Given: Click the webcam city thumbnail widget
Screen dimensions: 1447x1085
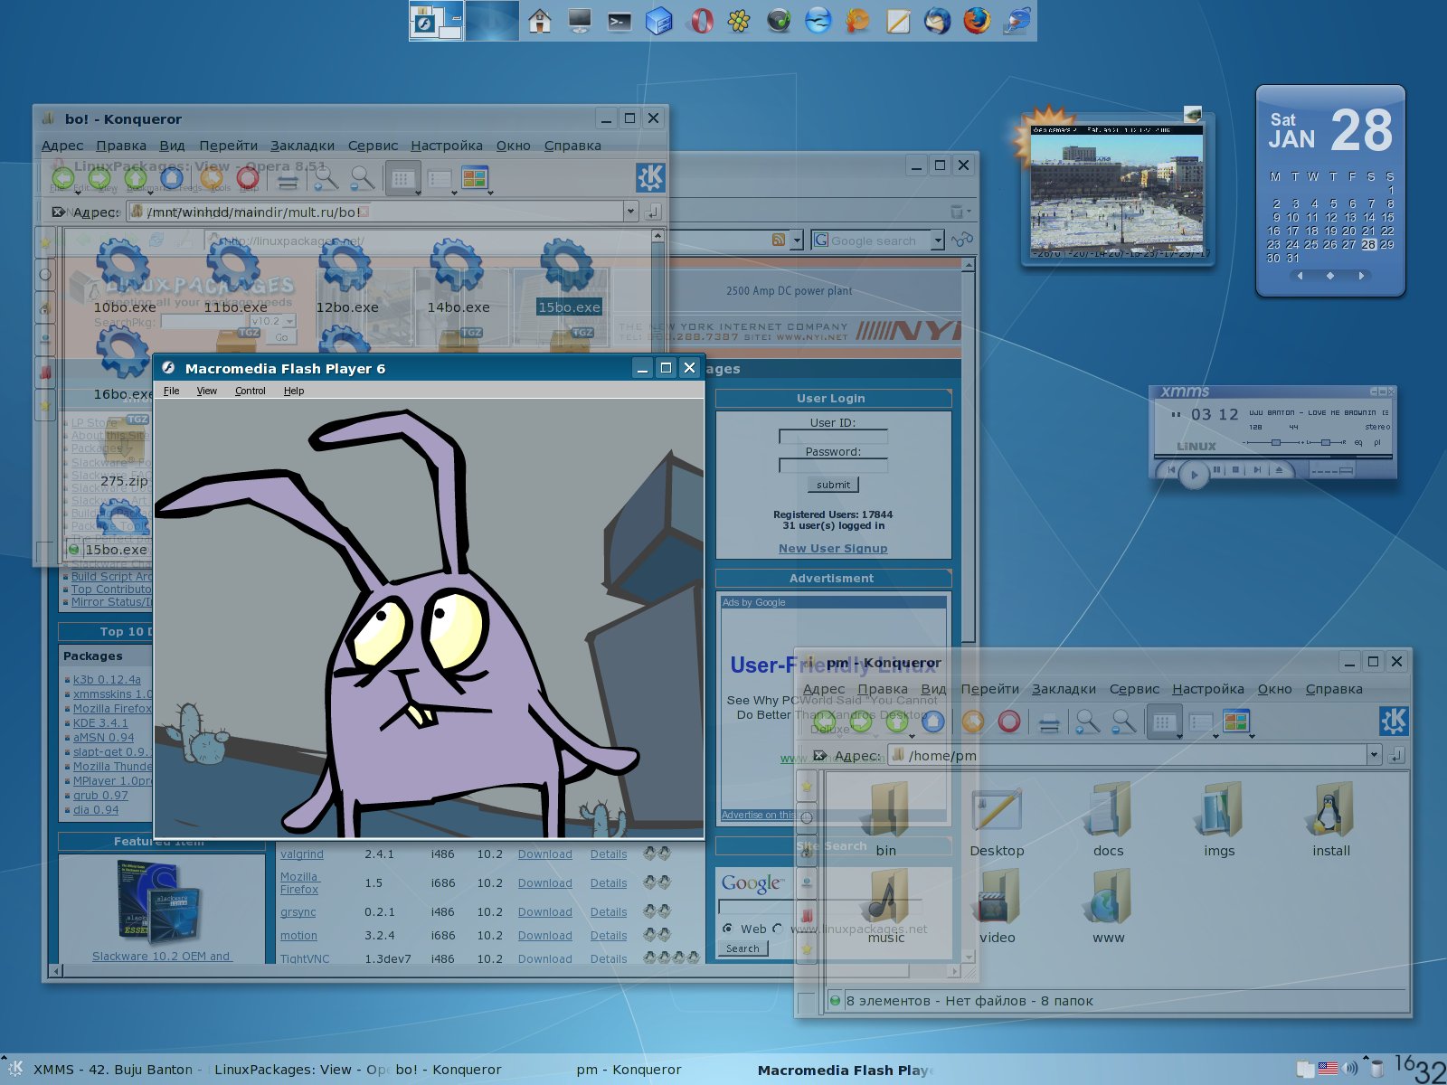Looking at the screenshot, I should point(1117,192).
